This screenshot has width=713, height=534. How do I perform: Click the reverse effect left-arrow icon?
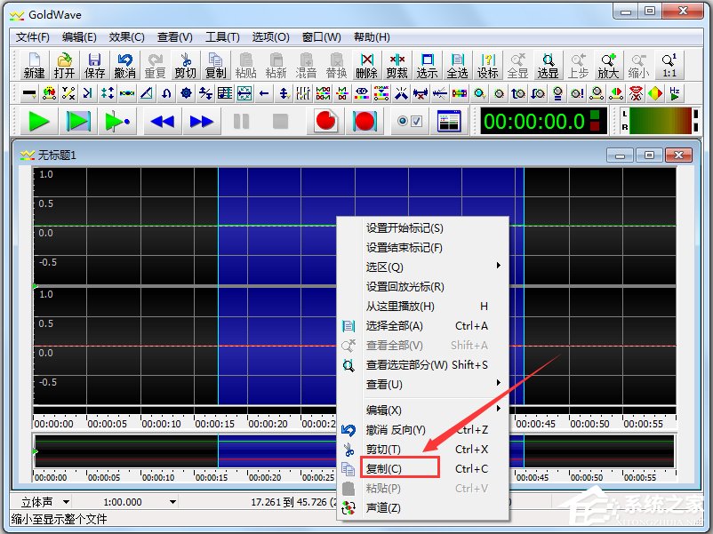click(x=264, y=93)
